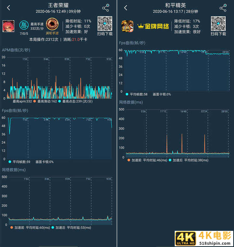Tap 减少卡顿: 0次 statistic
234x247 pixels.
[78, 27]
